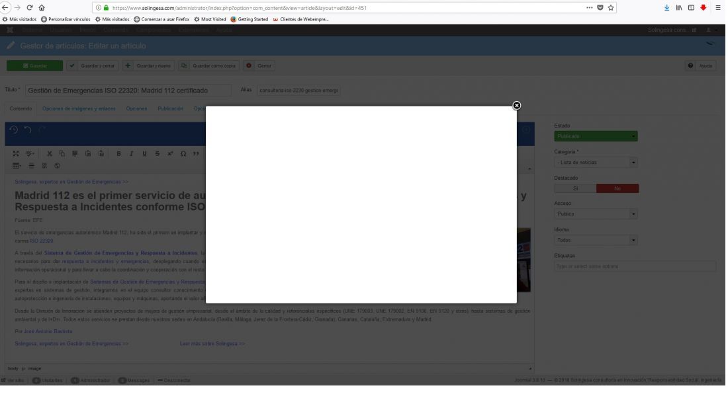Click Paste as plain text icon

pyautogui.click(x=88, y=153)
